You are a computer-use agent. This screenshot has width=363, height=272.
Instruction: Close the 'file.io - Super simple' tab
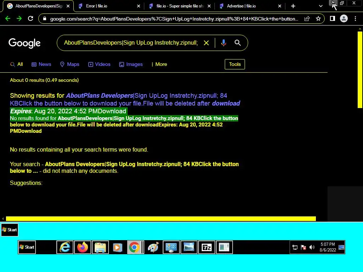click(209, 6)
